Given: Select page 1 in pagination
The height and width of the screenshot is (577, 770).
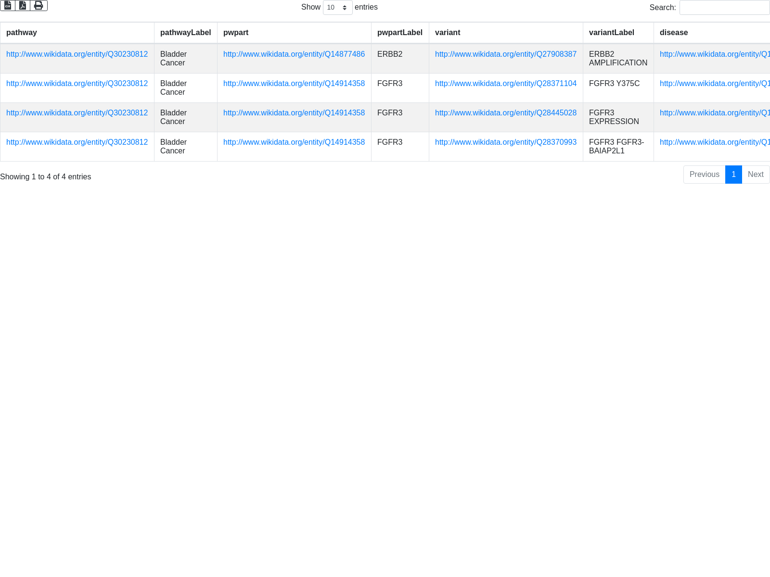Looking at the screenshot, I should point(733,175).
